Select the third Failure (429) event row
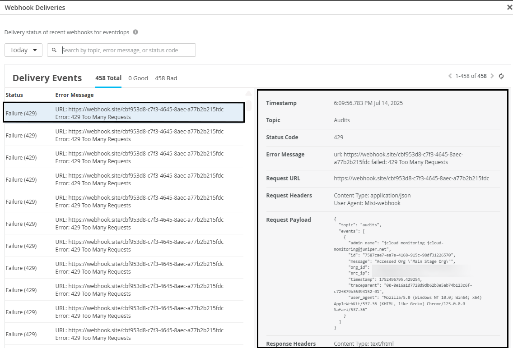Image resolution: width=513 pixels, height=348 pixels. click(x=124, y=157)
